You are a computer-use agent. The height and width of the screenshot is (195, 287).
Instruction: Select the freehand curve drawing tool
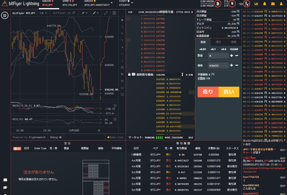(122, 40)
